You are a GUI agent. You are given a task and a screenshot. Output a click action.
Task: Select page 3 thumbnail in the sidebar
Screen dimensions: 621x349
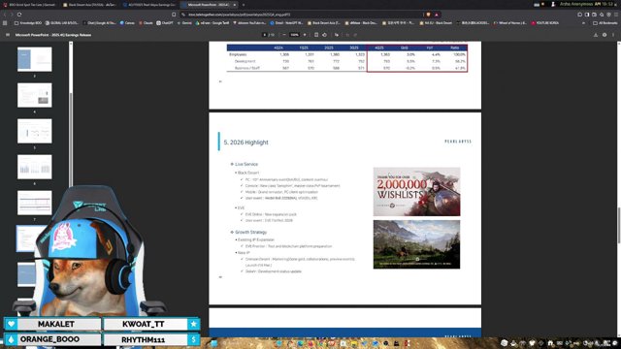(35, 59)
